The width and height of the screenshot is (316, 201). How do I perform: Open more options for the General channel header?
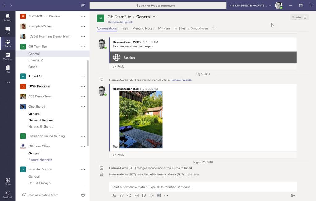point(154,17)
